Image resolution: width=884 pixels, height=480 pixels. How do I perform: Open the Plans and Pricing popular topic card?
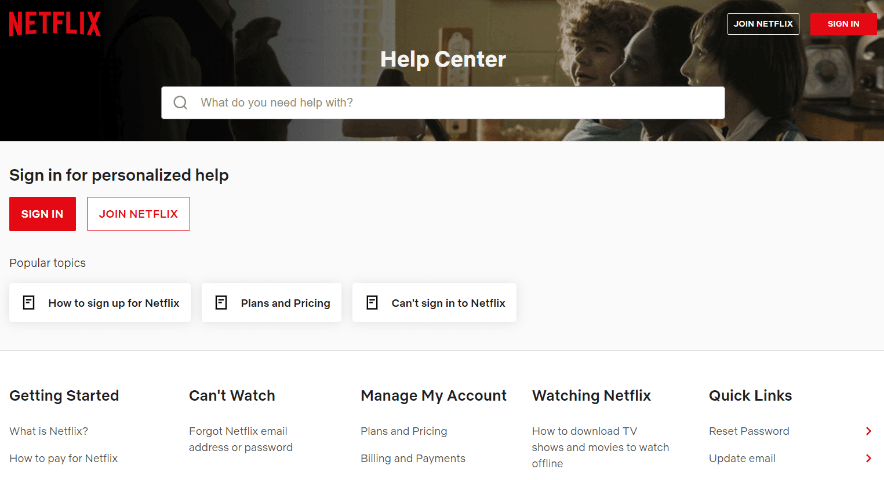(271, 302)
